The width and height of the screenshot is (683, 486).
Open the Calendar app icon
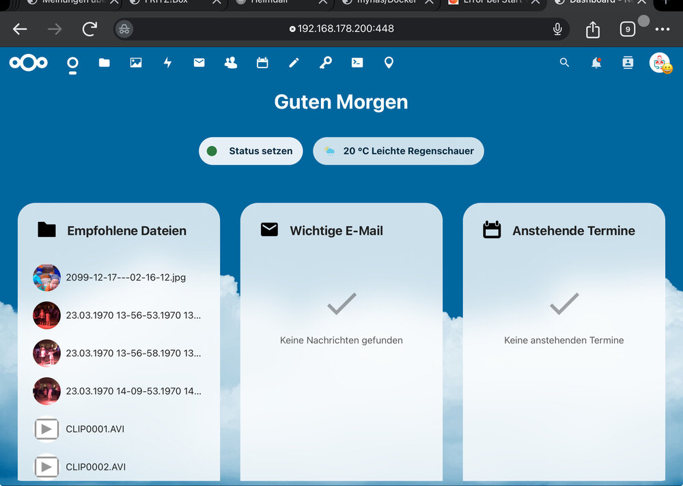pyautogui.click(x=262, y=63)
